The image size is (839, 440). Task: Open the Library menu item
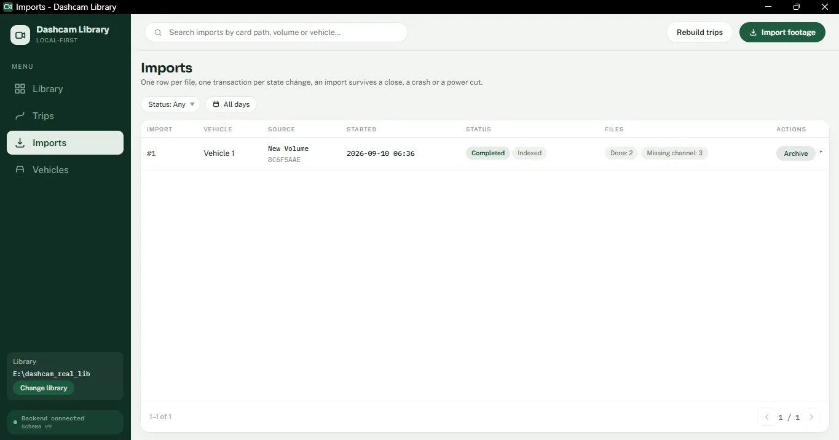(x=65, y=89)
